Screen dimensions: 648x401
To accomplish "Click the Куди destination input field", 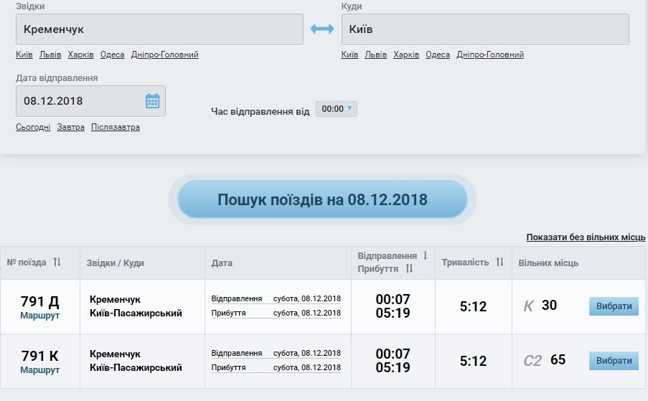I will [x=485, y=29].
